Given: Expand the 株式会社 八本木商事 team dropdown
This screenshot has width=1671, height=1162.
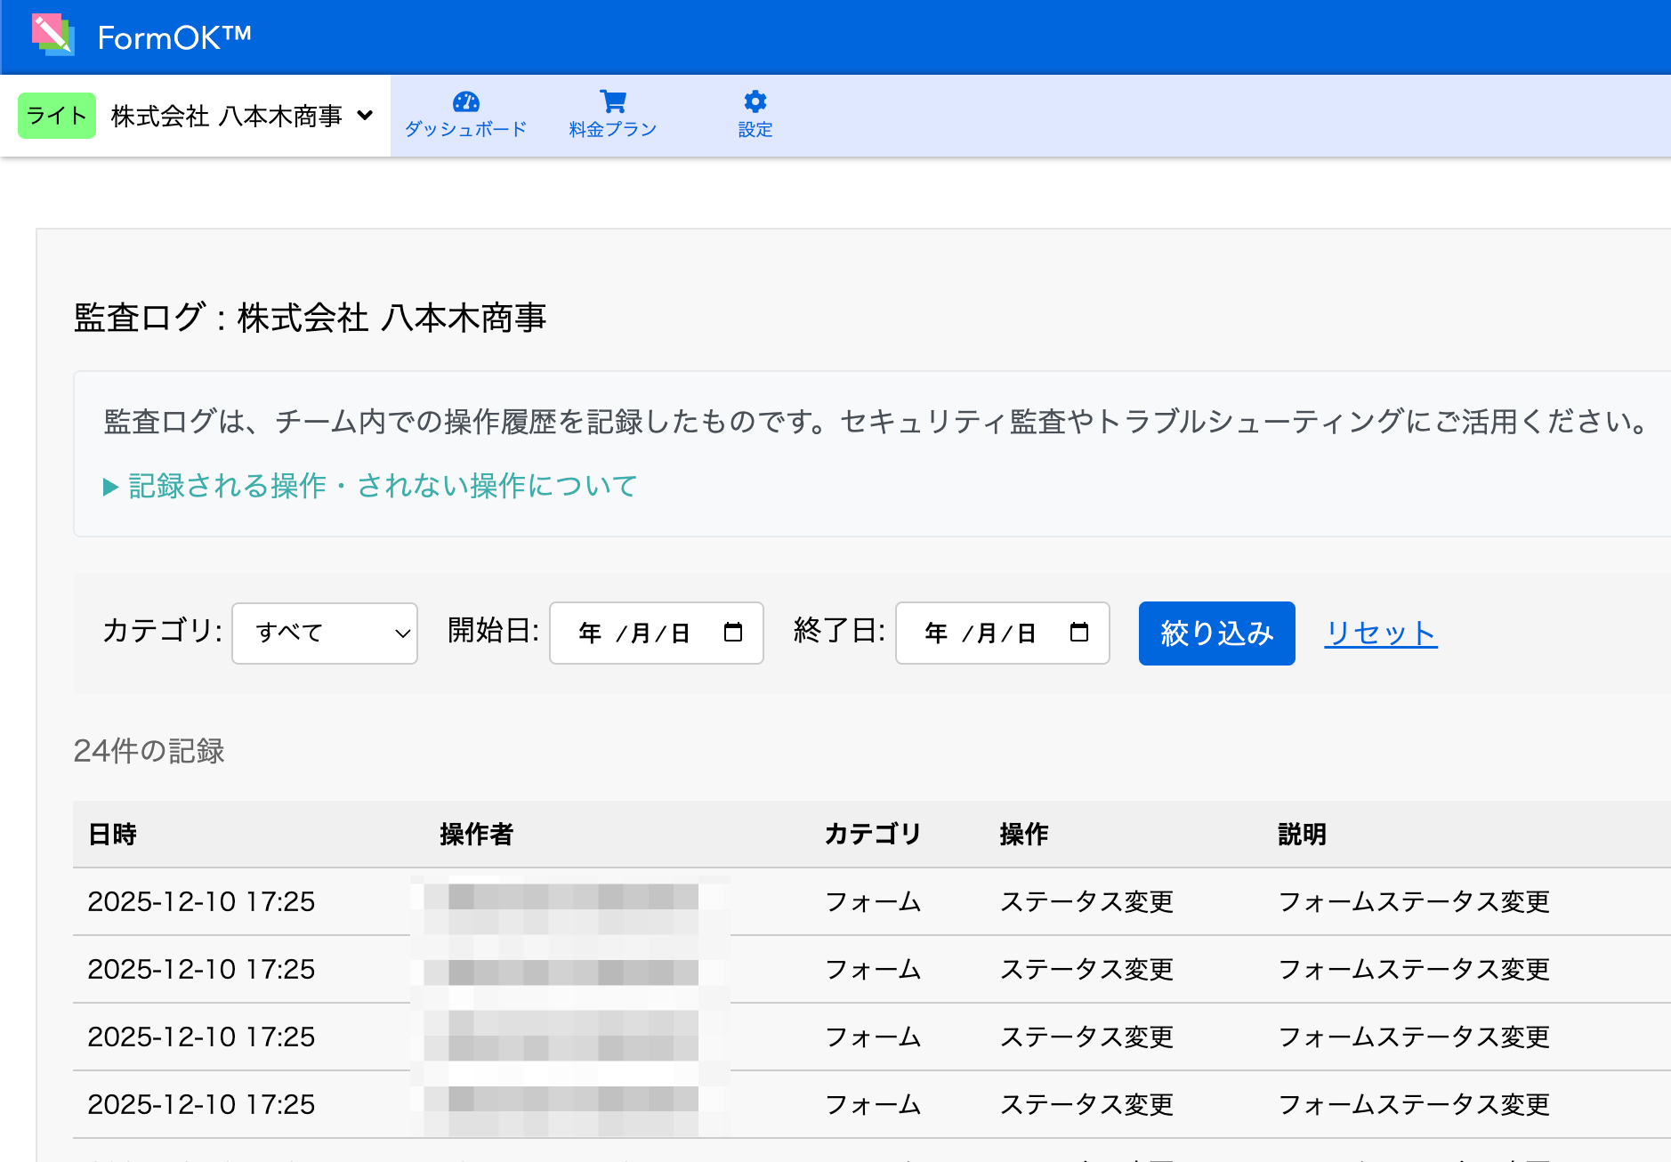Looking at the screenshot, I should [241, 116].
